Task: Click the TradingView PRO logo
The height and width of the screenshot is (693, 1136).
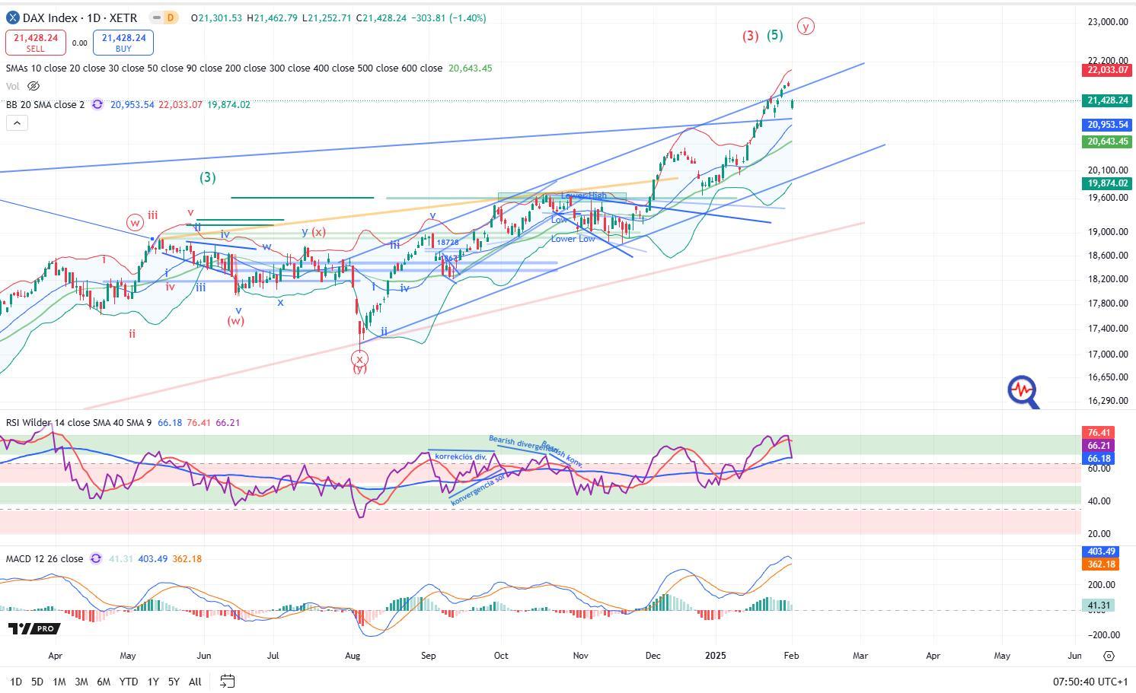Action: [34, 628]
